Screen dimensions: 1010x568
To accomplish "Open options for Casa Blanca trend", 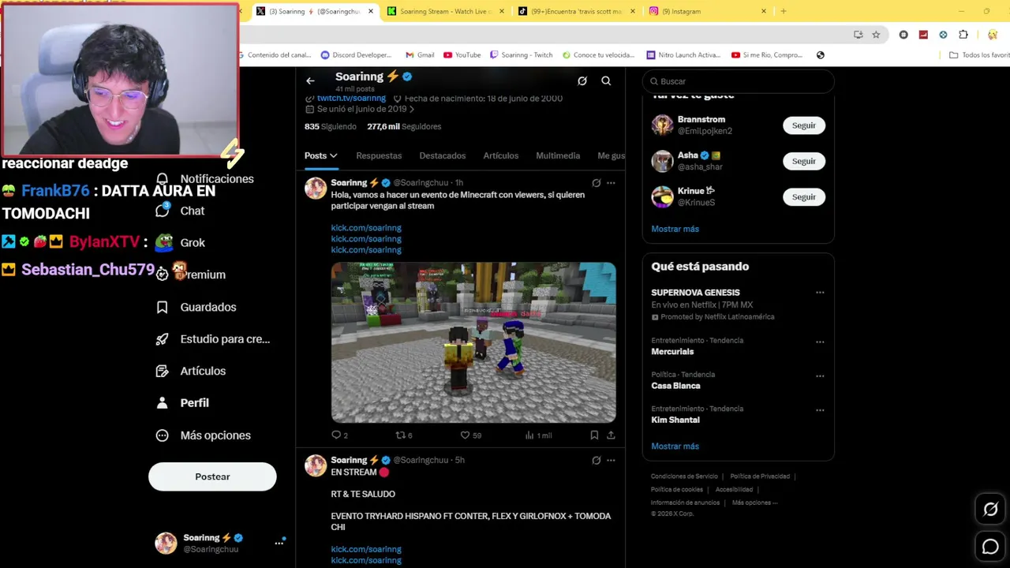I will 820,376.
